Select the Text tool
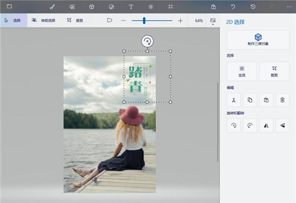Viewport: 296px width, 203px height. (x=131, y=7)
